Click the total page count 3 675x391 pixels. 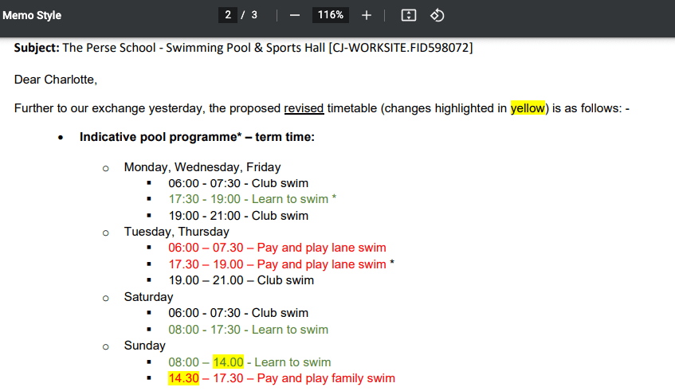point(254,15)
